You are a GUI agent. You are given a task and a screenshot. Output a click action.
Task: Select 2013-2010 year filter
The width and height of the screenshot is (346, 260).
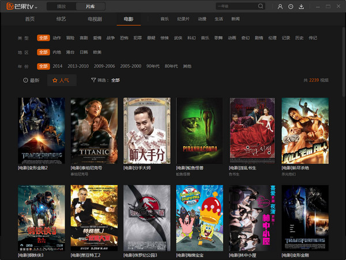pos(80,66)
